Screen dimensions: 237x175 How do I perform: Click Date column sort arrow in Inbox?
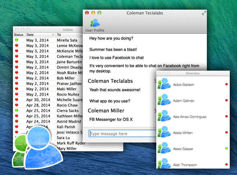53,35
